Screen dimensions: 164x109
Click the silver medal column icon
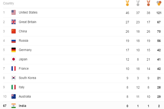pos(138,3)
